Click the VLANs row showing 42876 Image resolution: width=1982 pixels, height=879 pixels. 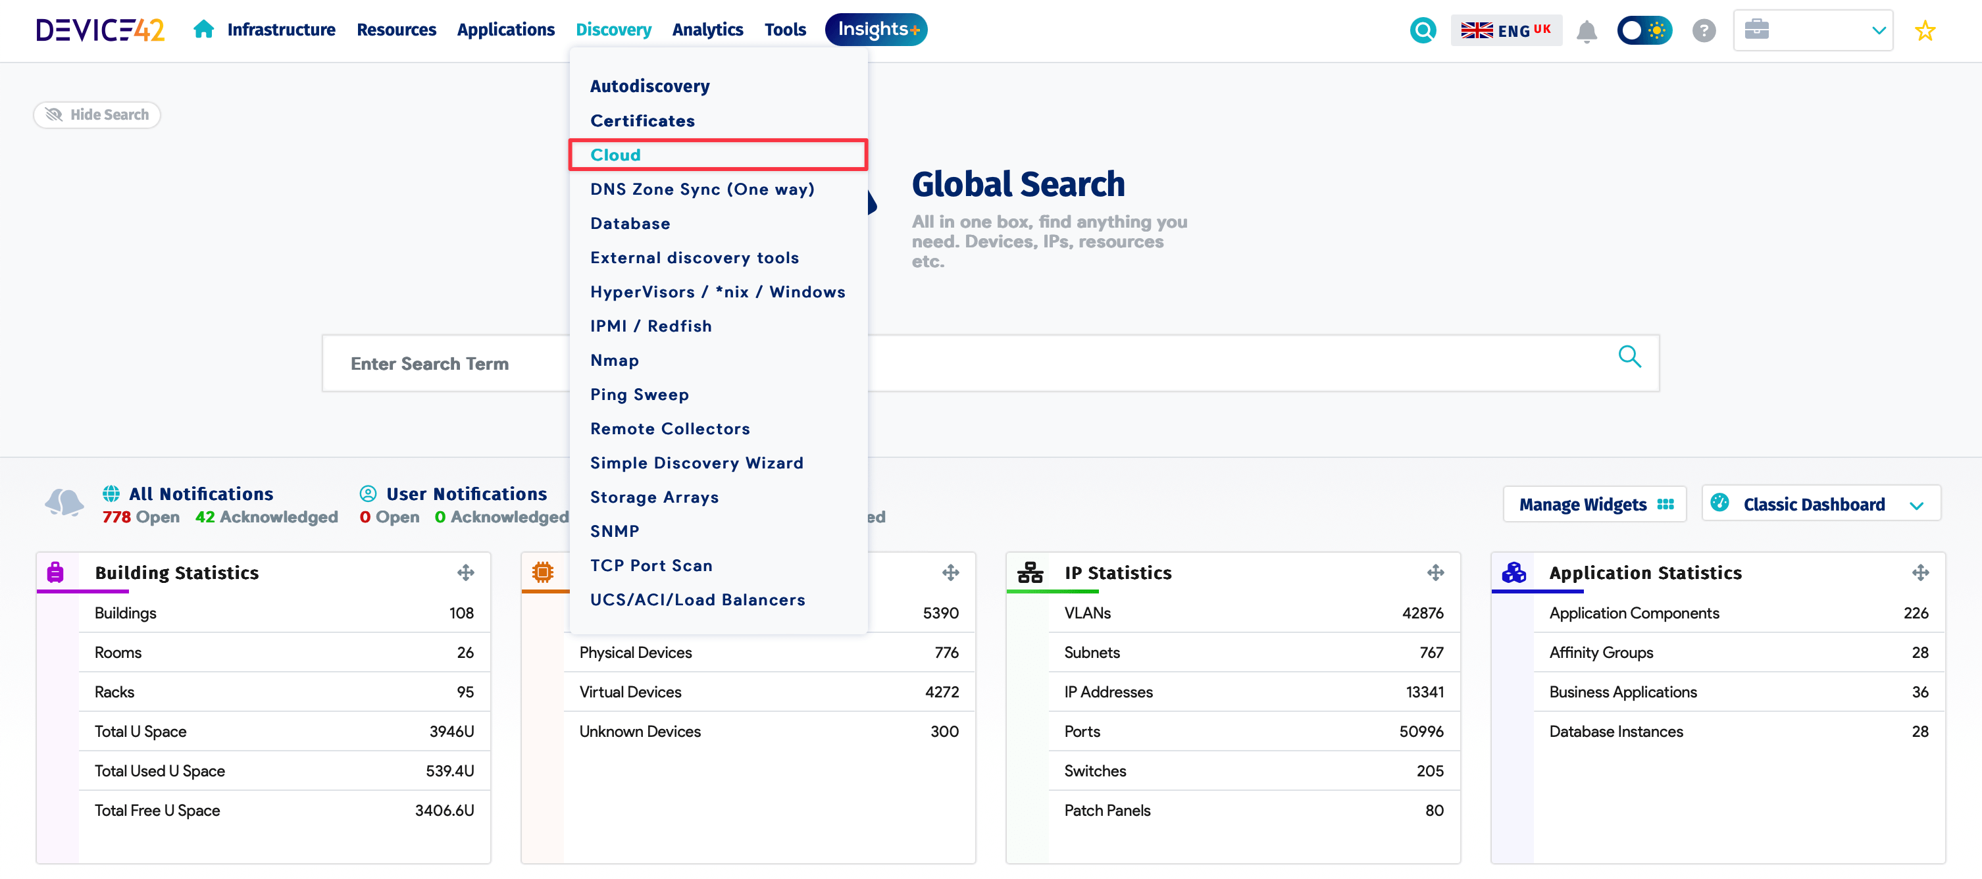(x=1254, y=613)
